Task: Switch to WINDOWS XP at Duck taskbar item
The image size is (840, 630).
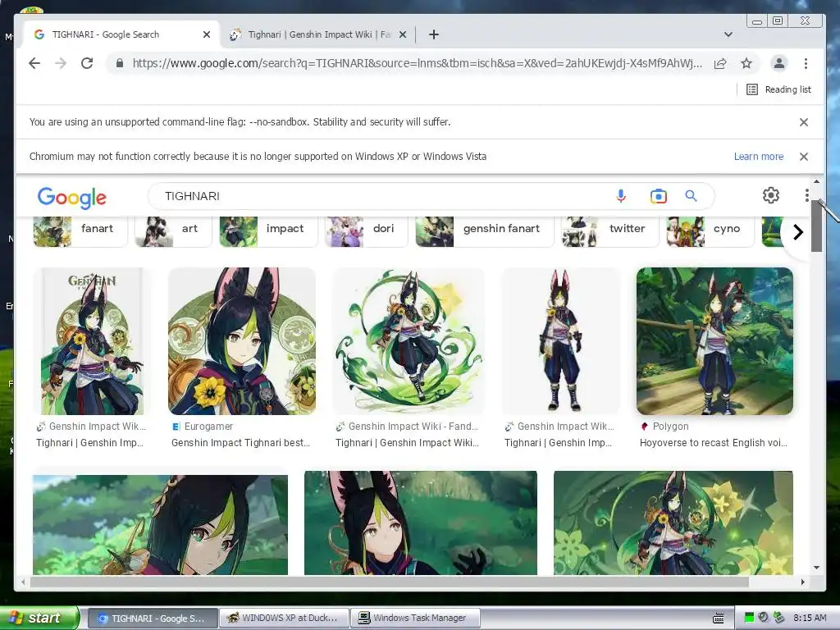Action: (284, 619)
